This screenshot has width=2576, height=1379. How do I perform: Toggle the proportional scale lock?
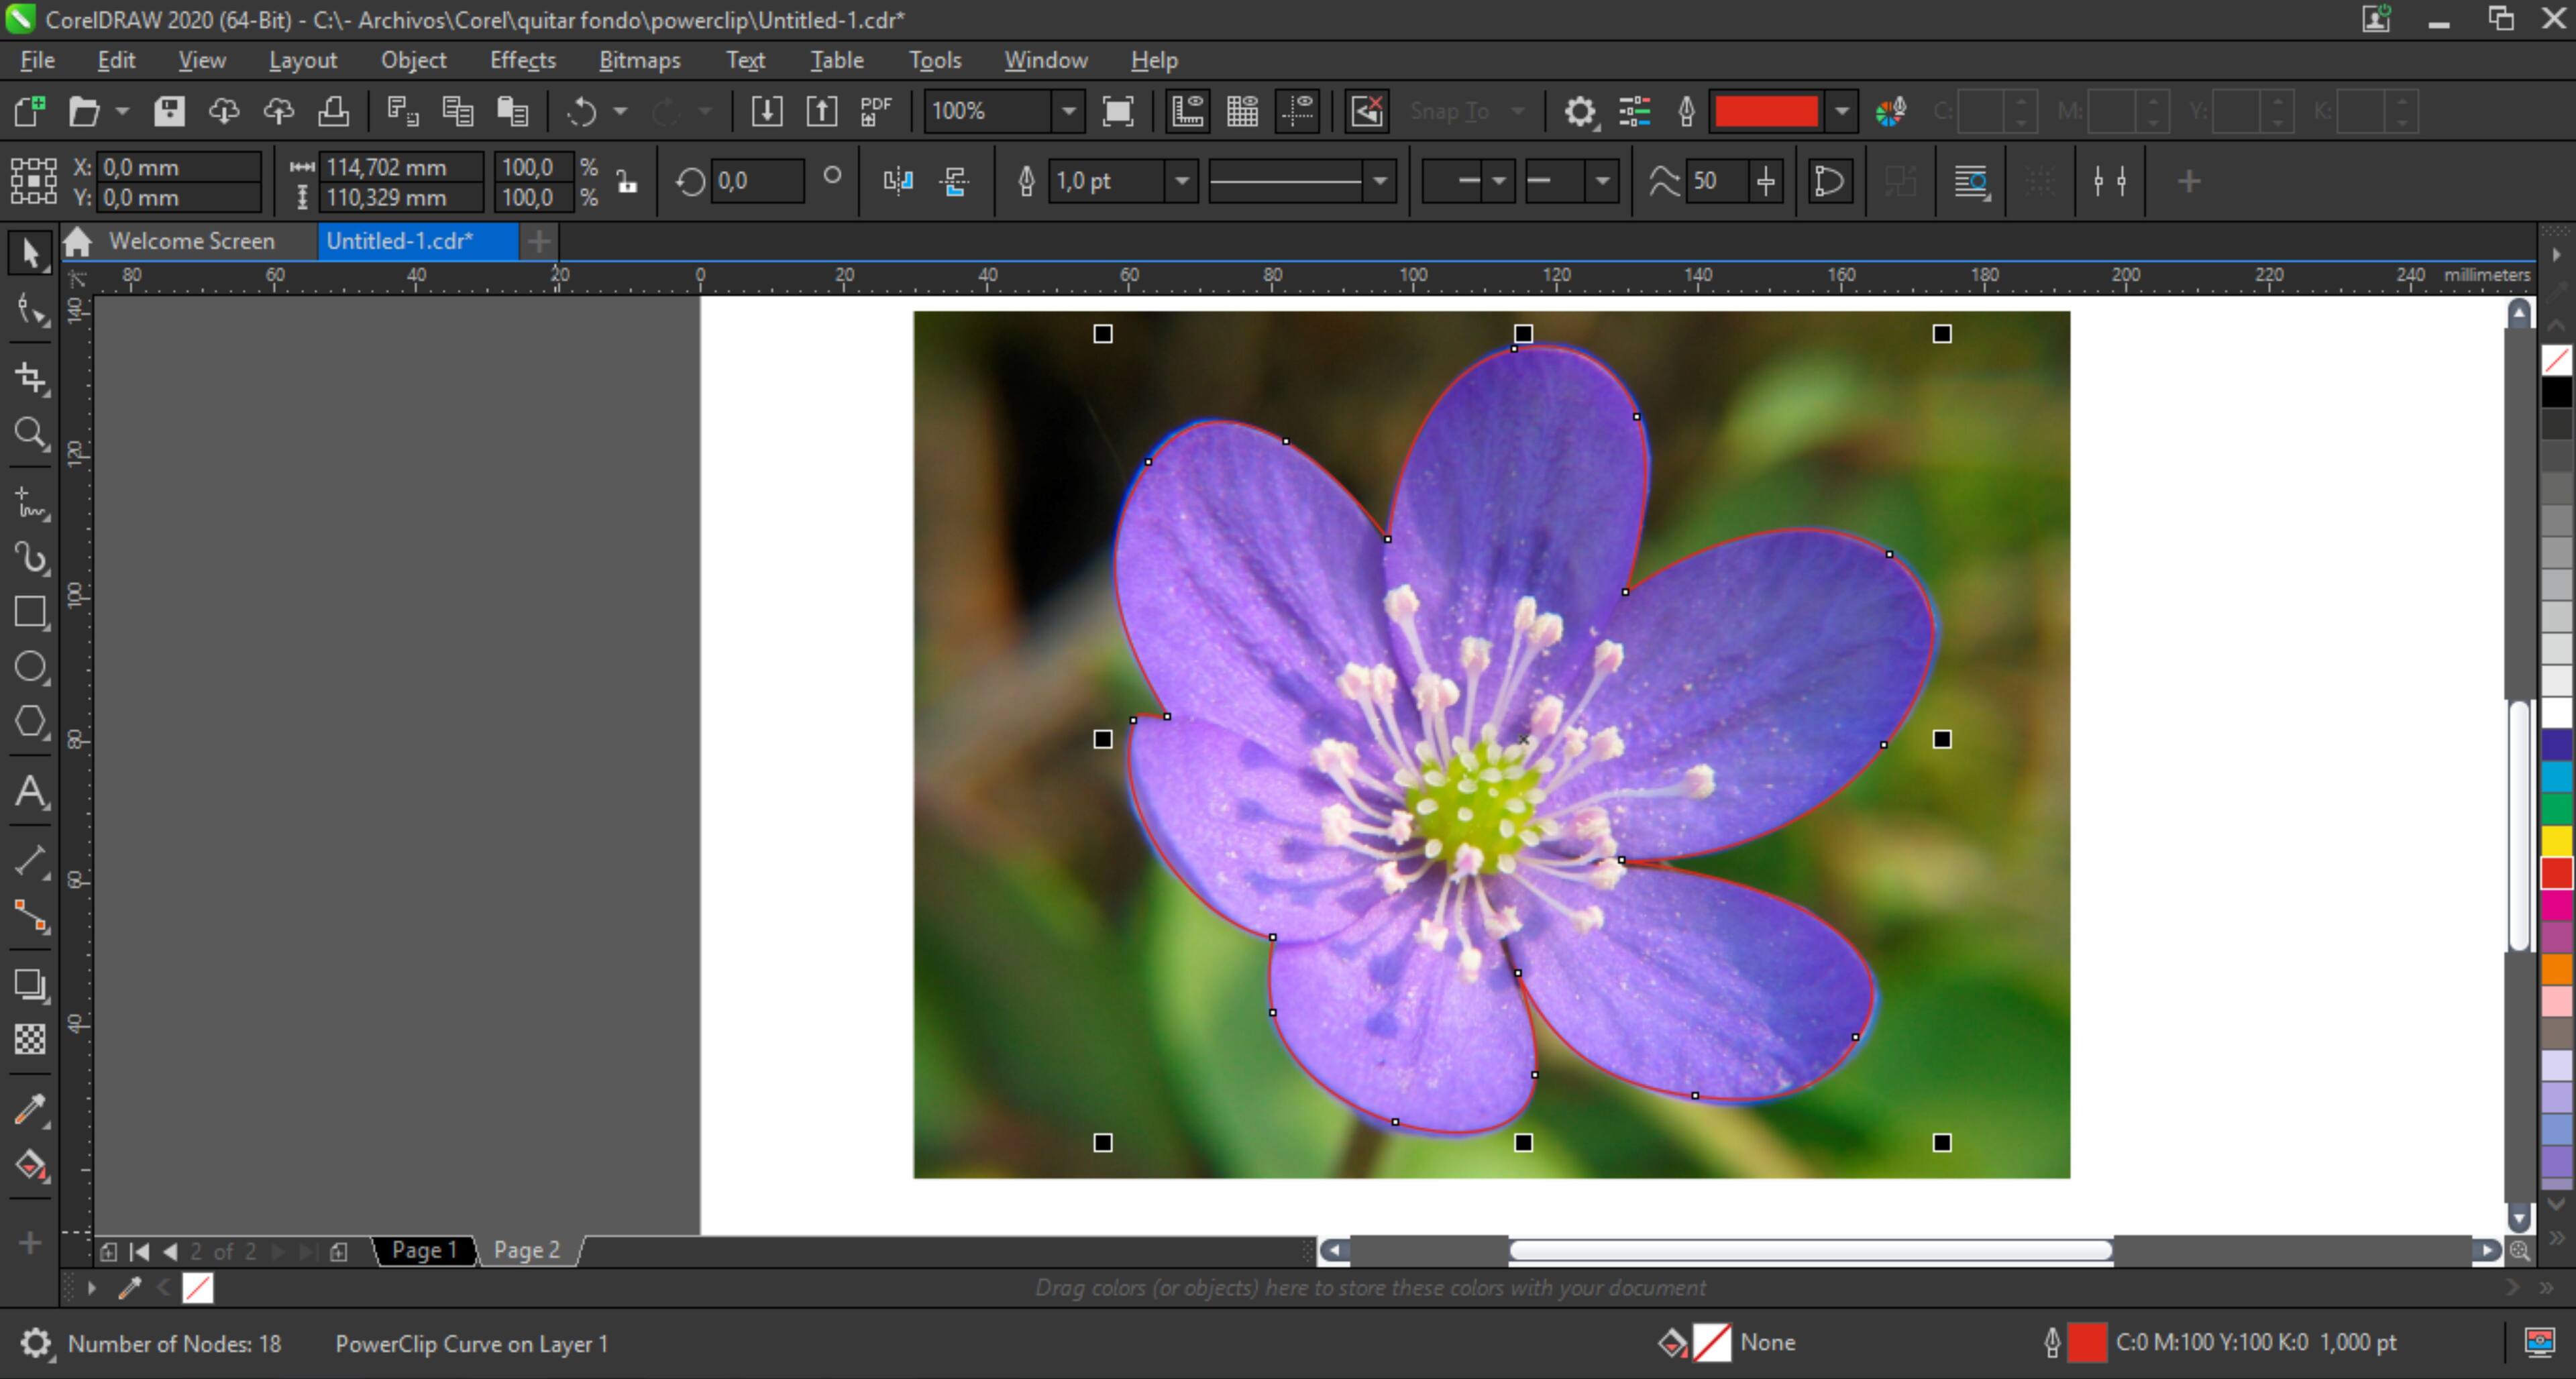(x=626, y=181)
